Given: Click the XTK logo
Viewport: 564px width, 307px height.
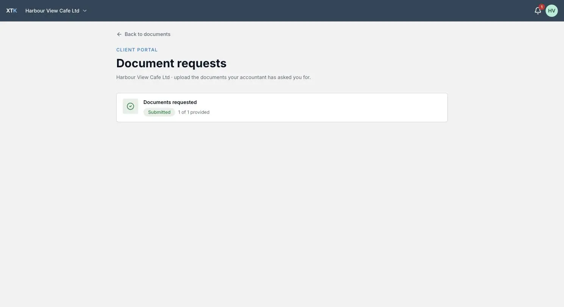Looking at the screenshot, I should [11, 11].
